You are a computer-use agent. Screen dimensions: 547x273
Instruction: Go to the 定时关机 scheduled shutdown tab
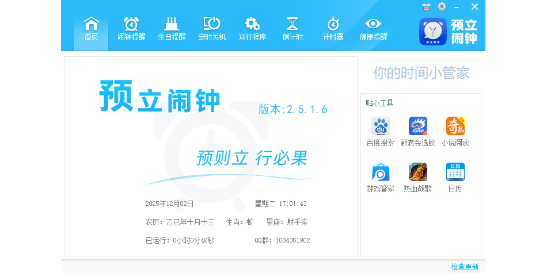point(212,29)
